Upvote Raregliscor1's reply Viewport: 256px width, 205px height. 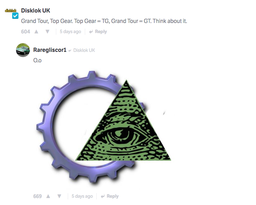point(48,196)
